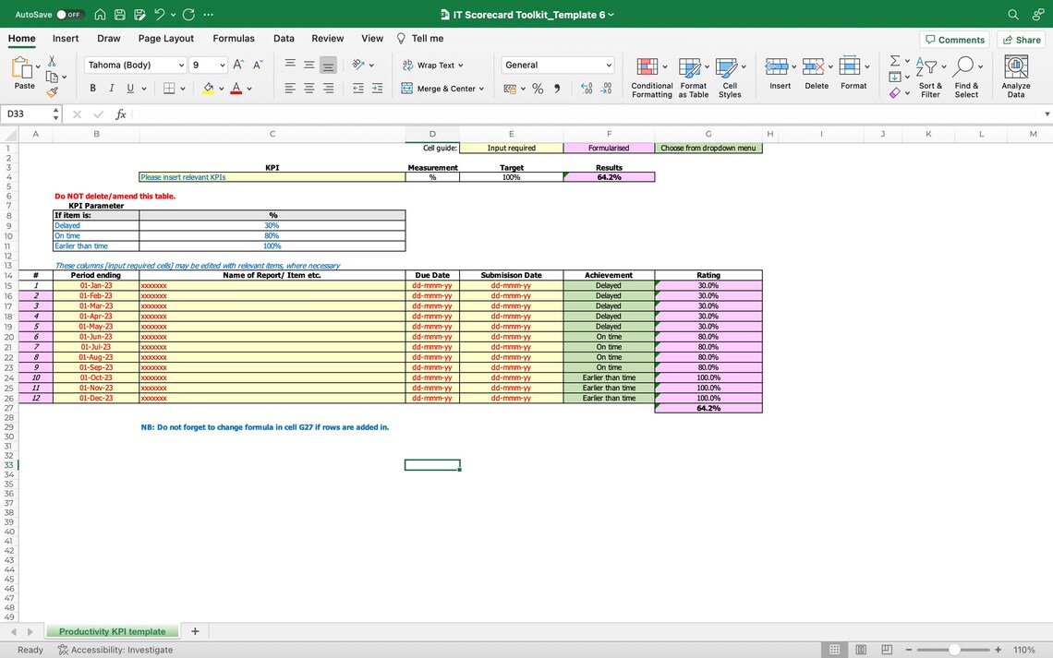Click the Comments button
The image size is (1053, 658).
(954, 39)
